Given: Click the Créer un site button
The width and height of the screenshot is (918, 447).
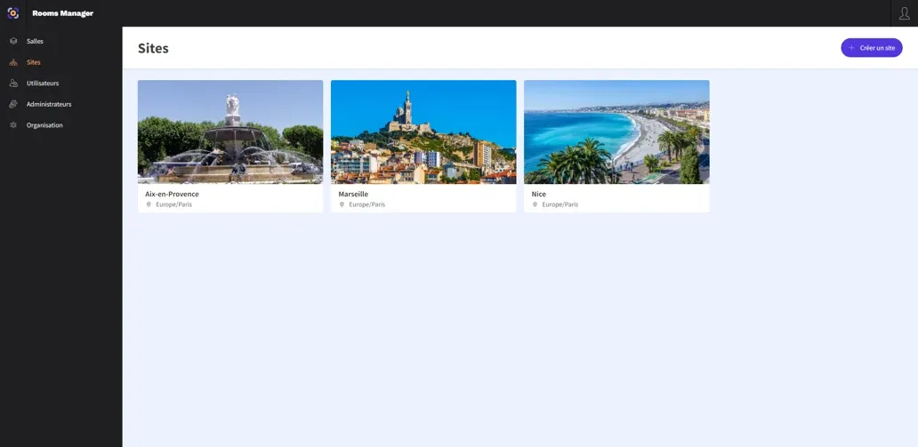Looking at the screenshot, I should tap(872, 48).
